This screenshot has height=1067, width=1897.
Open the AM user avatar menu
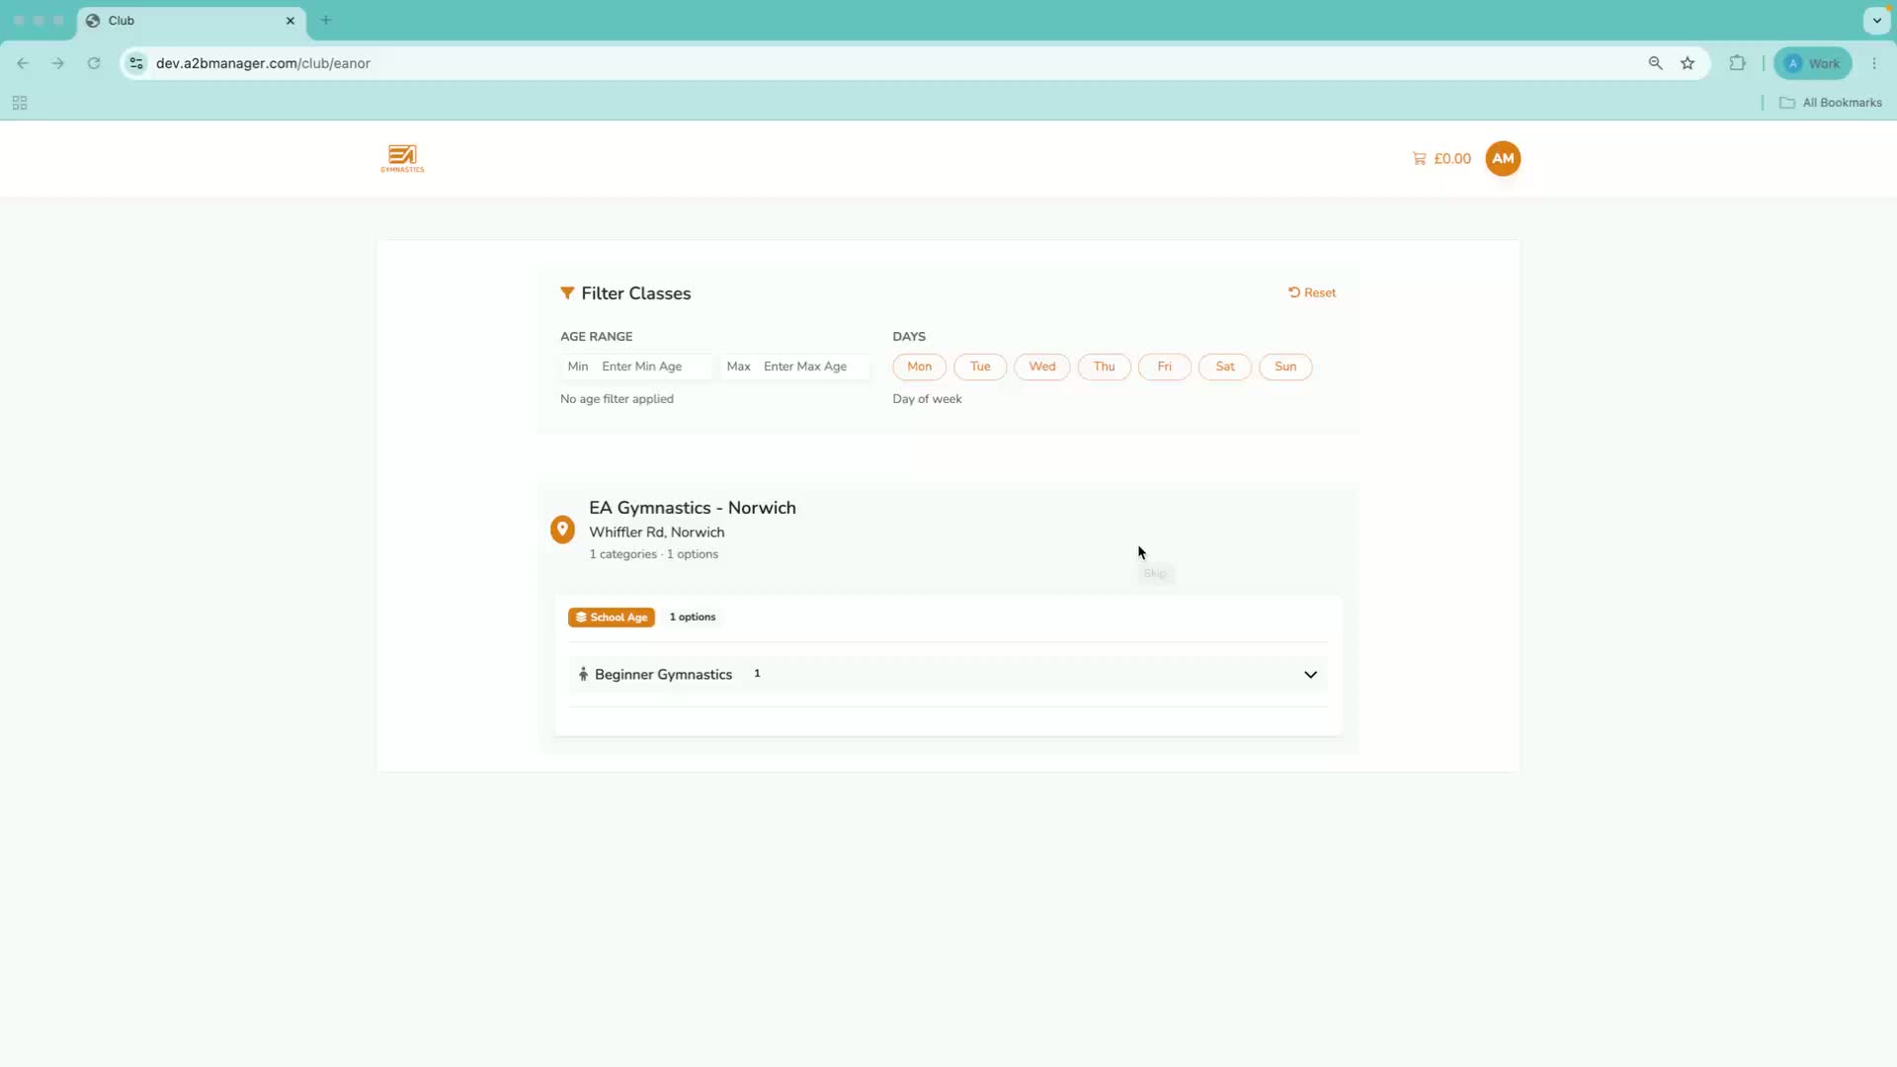(1503, 158)
